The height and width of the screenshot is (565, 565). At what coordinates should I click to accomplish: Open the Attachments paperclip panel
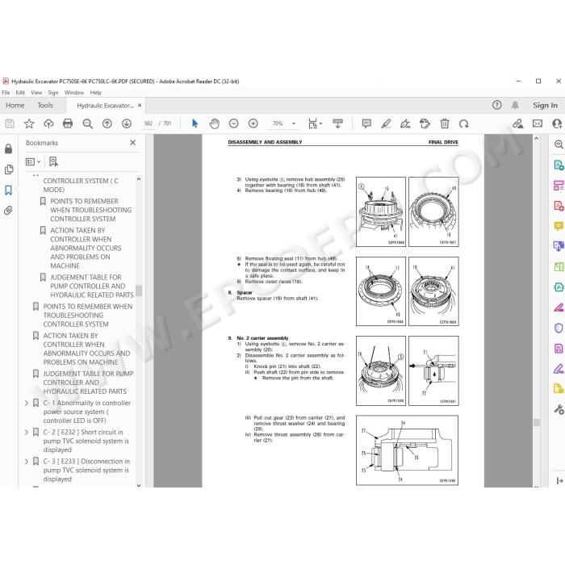[x=8, y=210]
